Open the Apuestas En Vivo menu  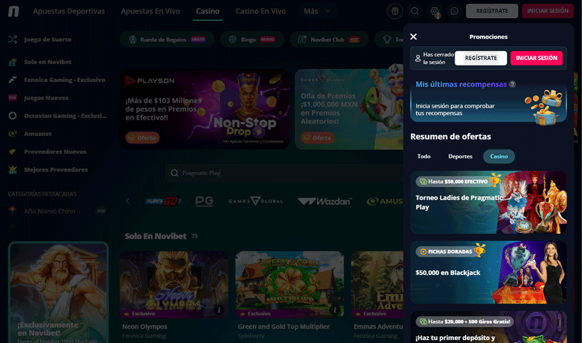pyautogui.click(x=150, y=11)
